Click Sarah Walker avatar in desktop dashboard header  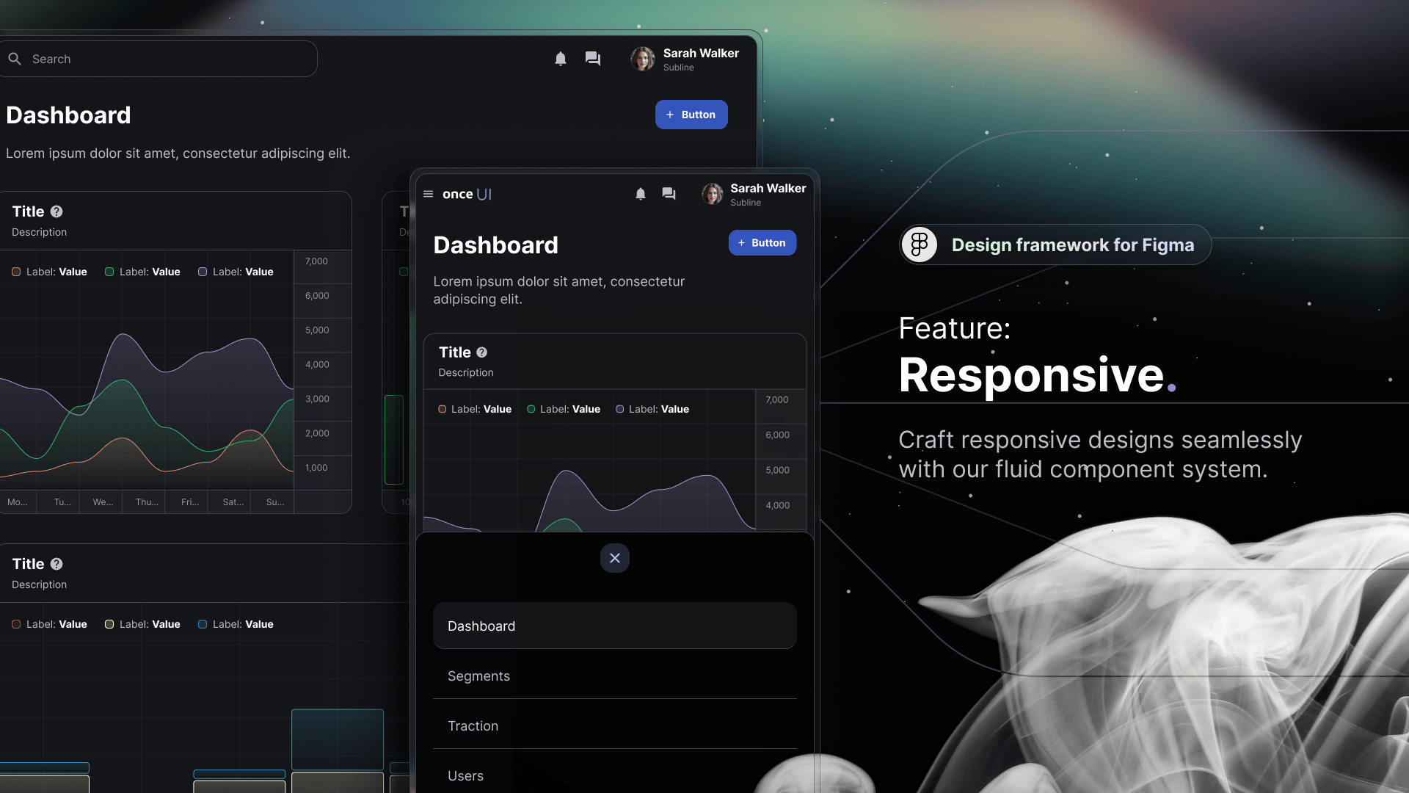[x=643, y=59]
